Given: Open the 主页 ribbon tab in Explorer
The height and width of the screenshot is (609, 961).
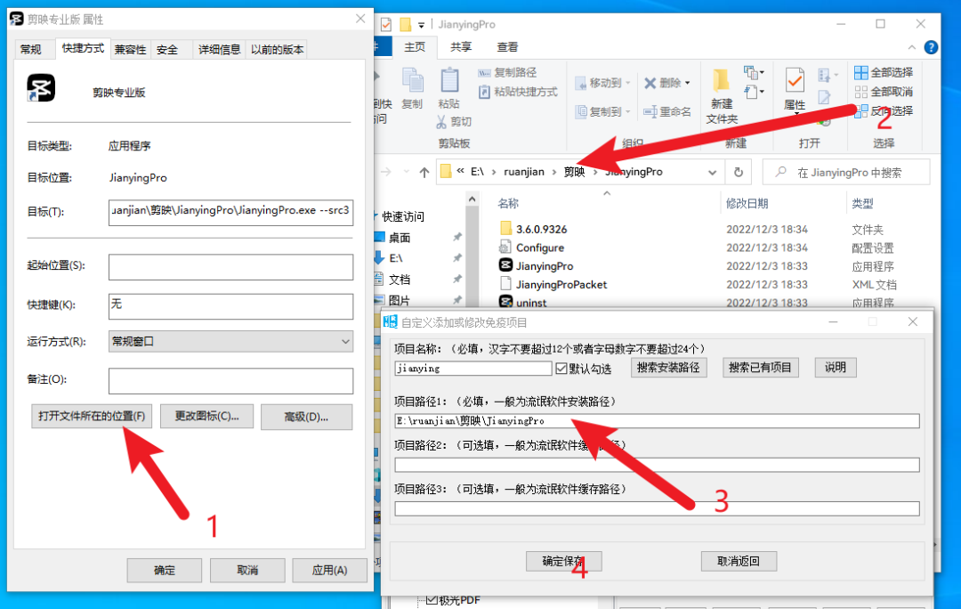Looking at the screenshot, I should (x=415, y=47).
